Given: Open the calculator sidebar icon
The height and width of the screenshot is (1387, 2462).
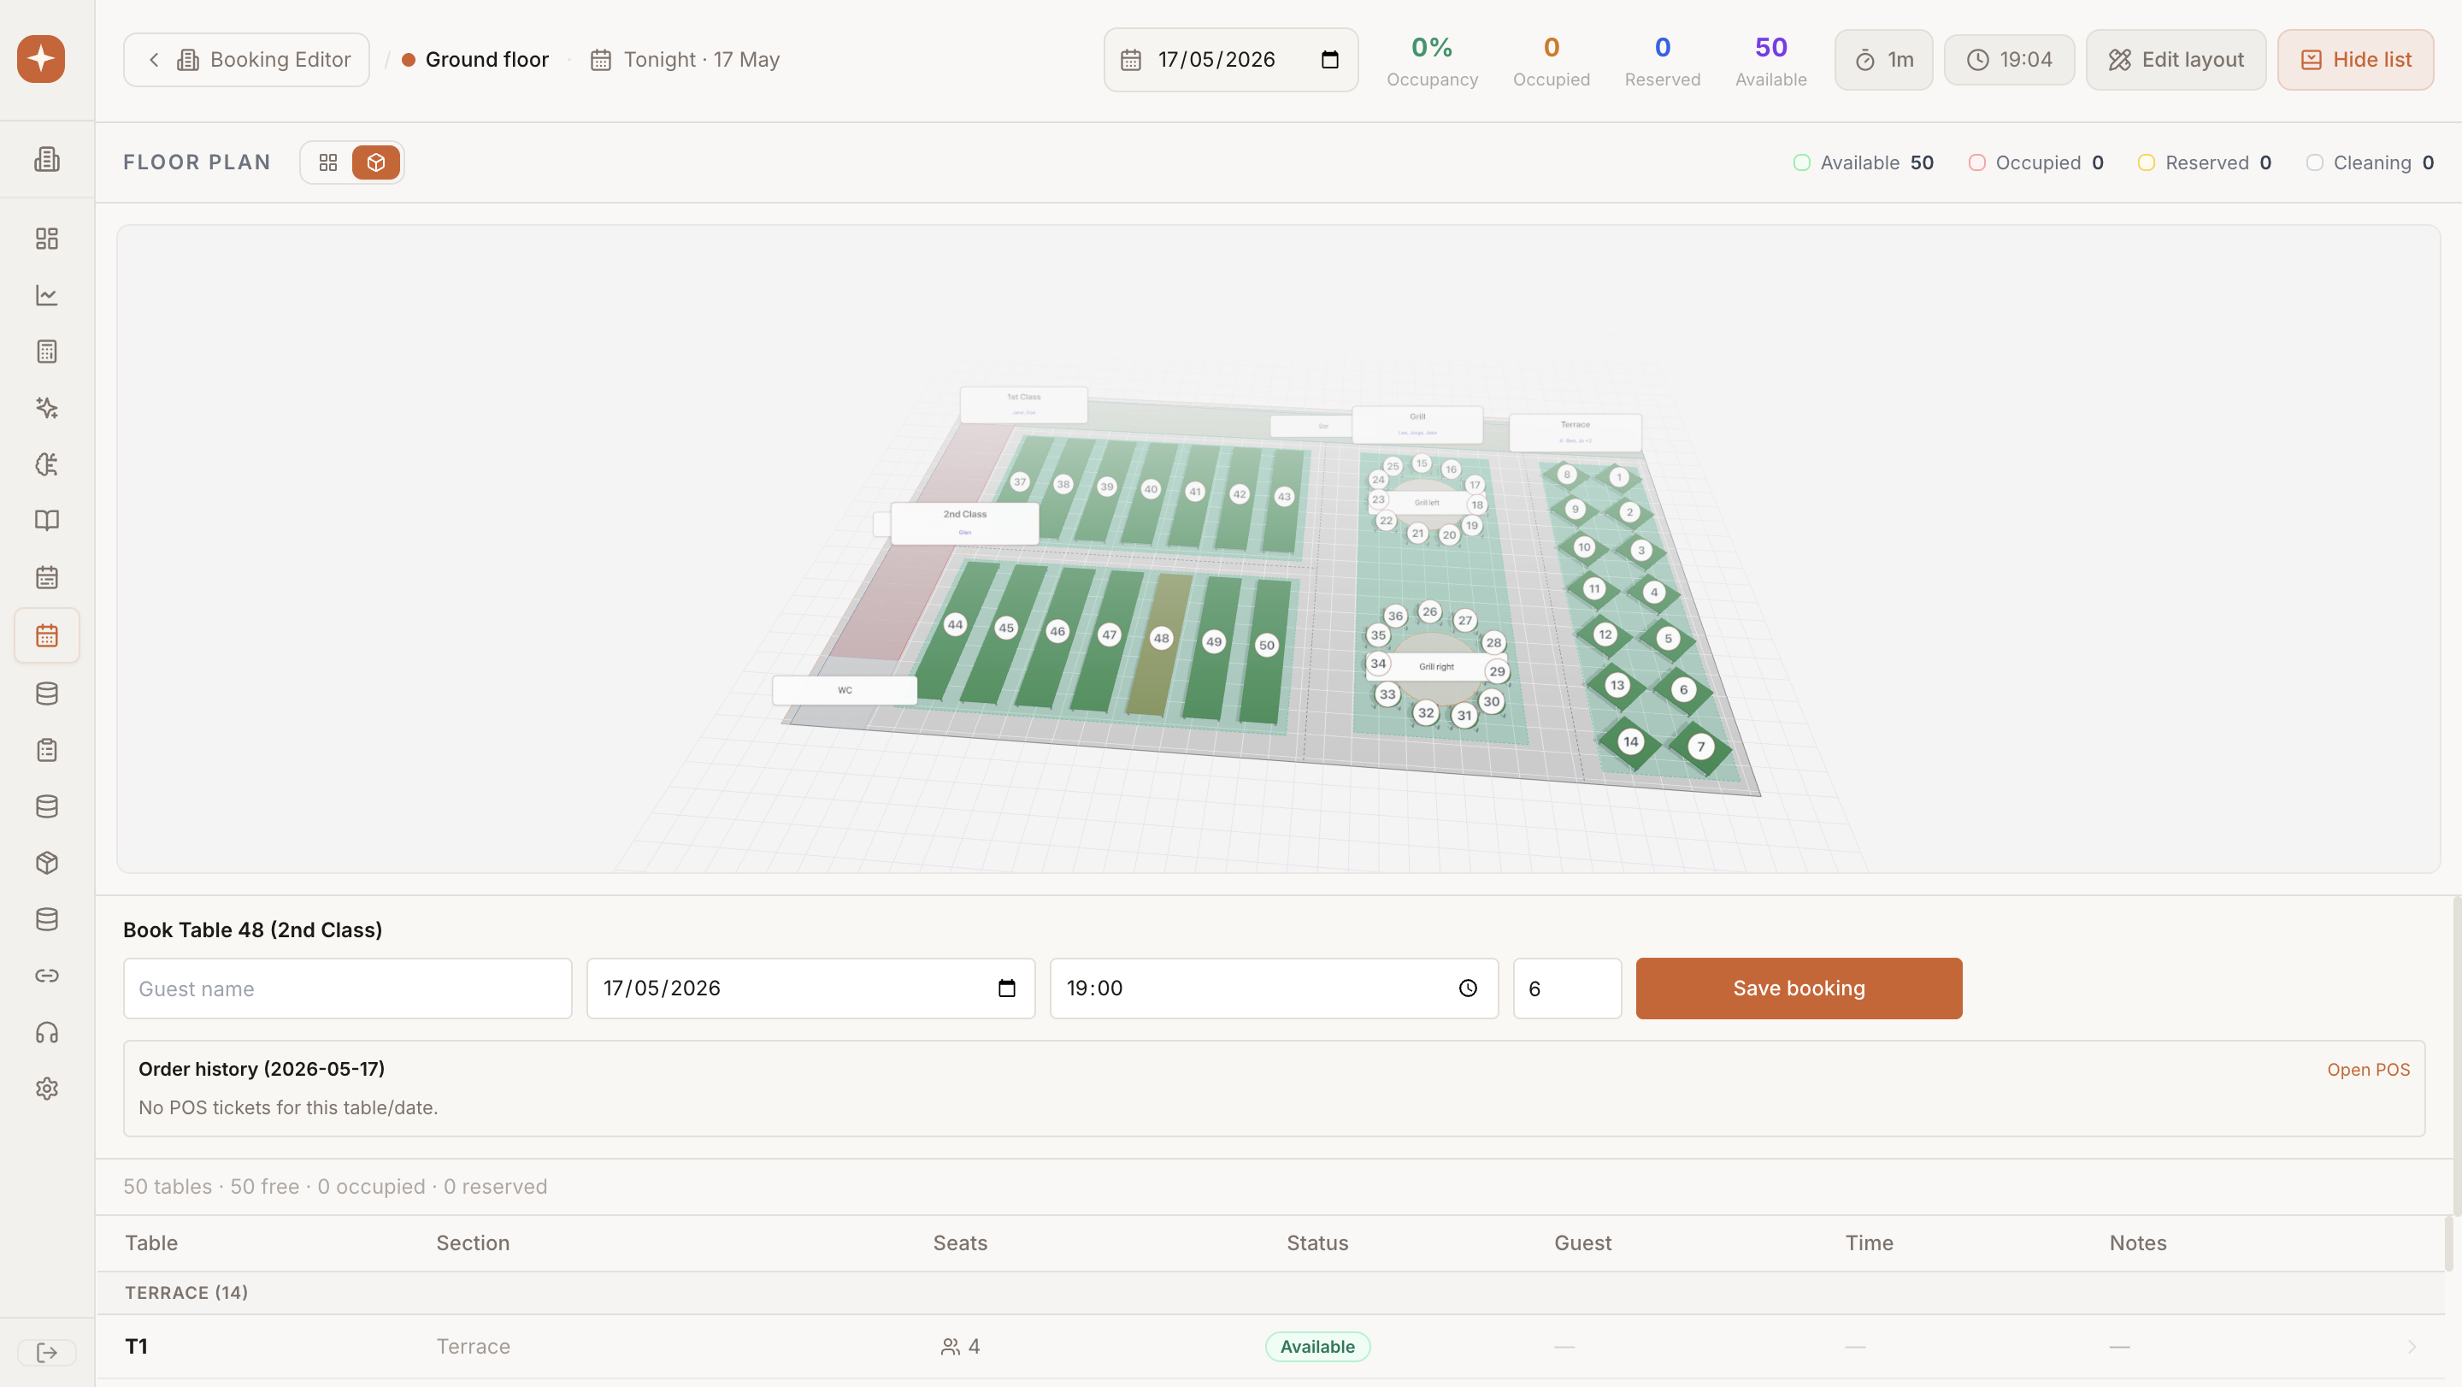Looking at the screenshot, I should (x=47, y=351).
